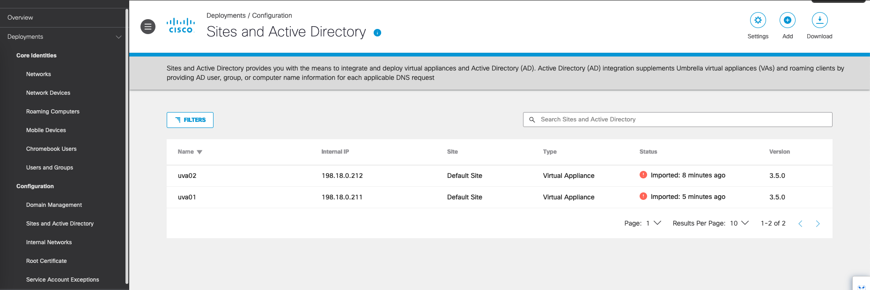Open Settings gear icon
This screenshot has height=290, width=870.
pos(758,21)
